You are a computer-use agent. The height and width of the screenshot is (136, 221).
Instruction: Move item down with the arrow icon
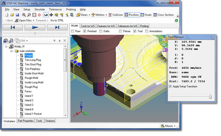[x=60, y=41]
